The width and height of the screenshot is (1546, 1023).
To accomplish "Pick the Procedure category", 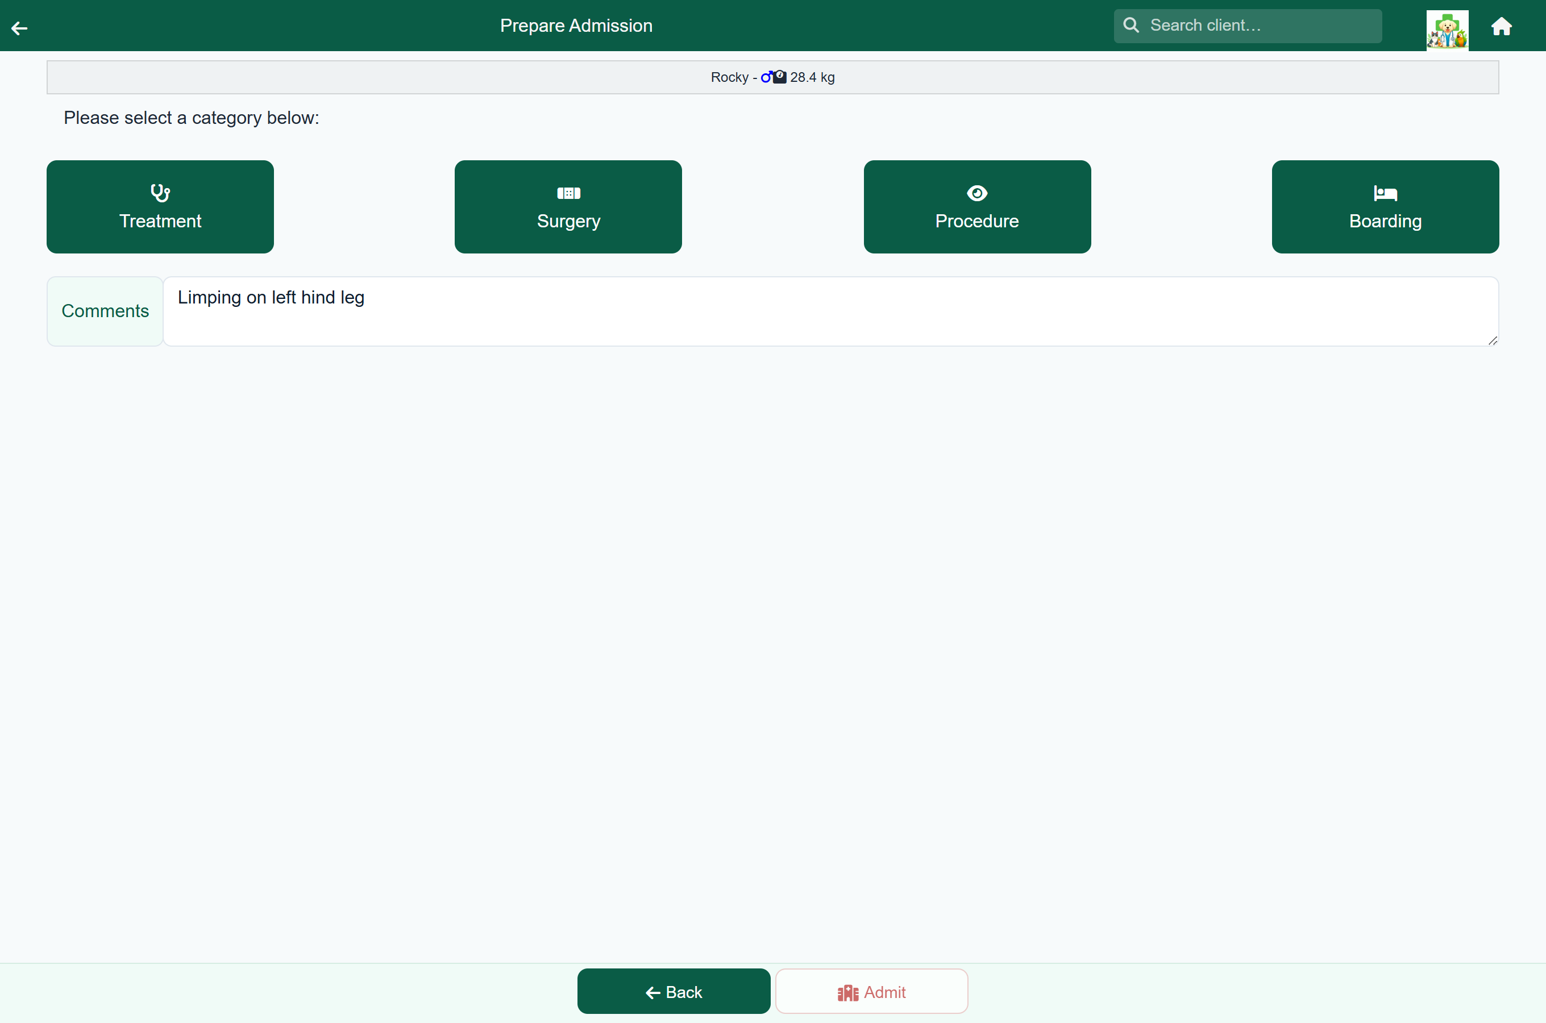I will pos(976,207).
